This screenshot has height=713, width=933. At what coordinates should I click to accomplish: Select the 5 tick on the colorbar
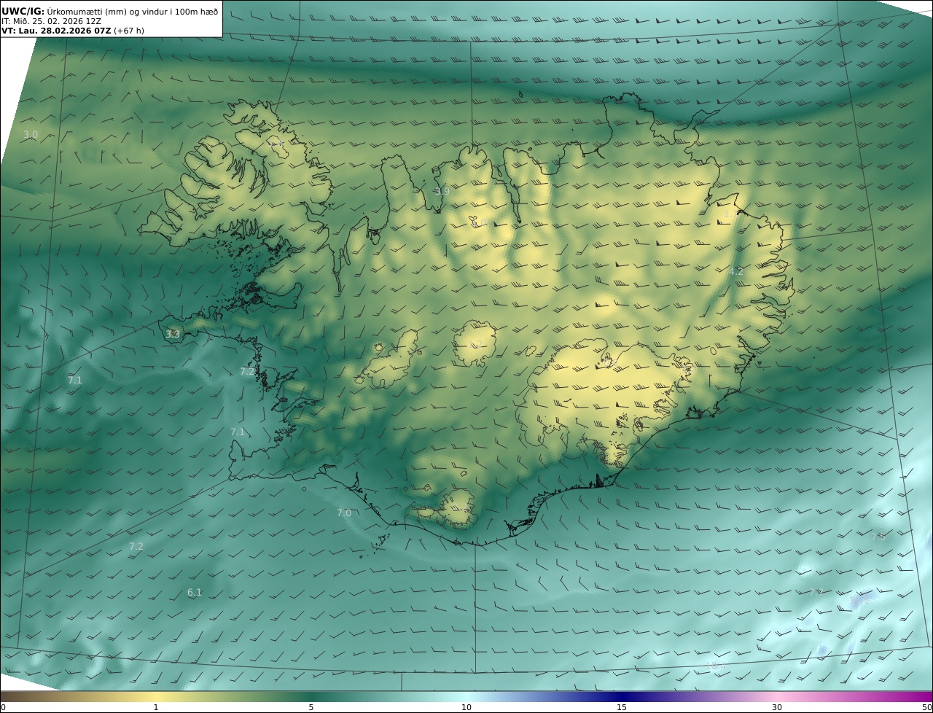tap(311, 707)
